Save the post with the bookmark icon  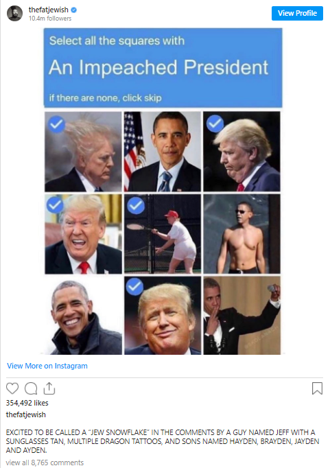[317, 388]
